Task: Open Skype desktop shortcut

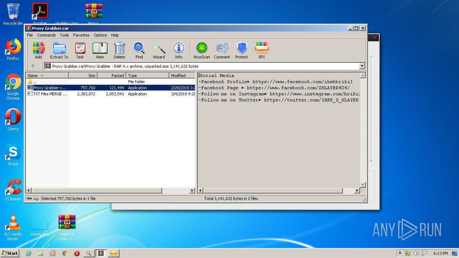Action: (13, 155)
